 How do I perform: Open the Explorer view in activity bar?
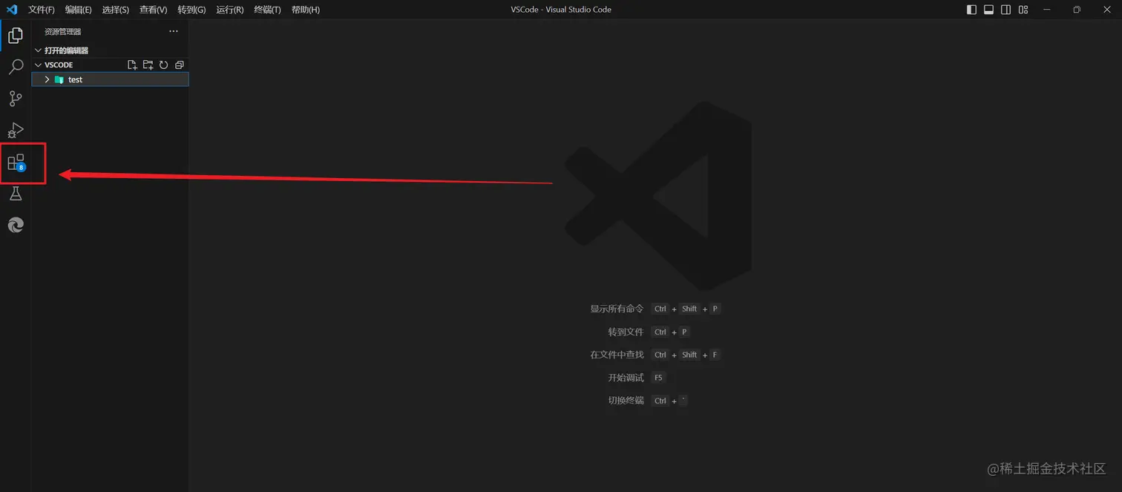coord(16,35)
